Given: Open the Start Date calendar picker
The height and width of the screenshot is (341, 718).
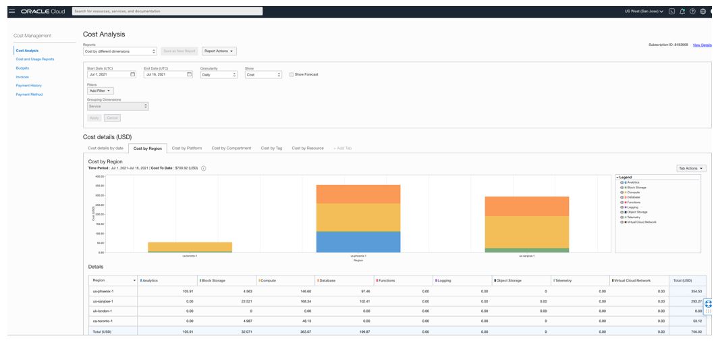Looking at the screenshot, I should point(132,74).
